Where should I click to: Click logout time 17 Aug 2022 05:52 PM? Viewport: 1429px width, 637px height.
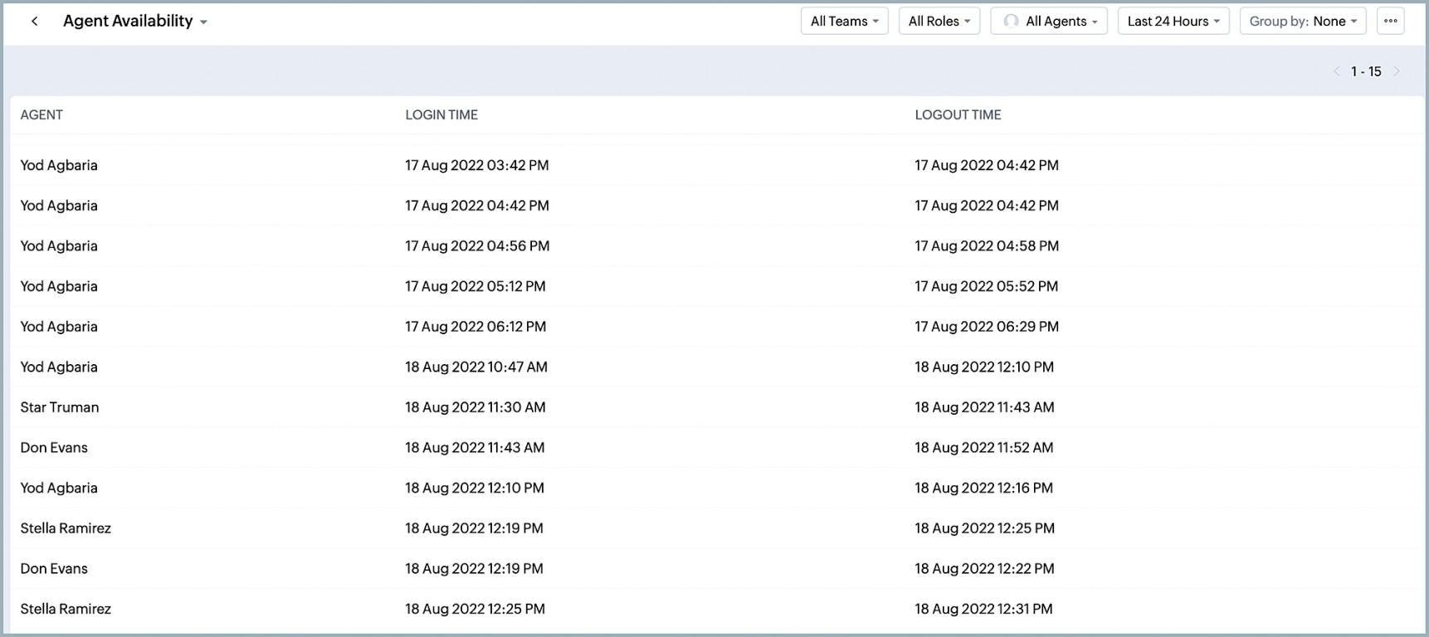pyautogui.click(x=987, y=286)
